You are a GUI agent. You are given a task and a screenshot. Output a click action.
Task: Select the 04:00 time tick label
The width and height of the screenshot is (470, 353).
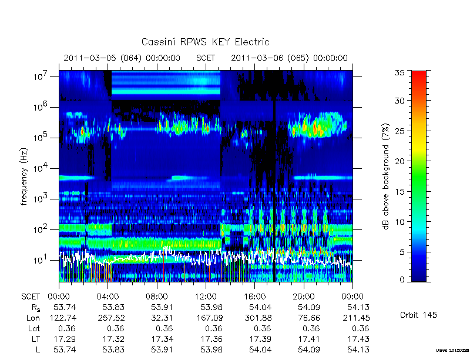pos(108,297)
